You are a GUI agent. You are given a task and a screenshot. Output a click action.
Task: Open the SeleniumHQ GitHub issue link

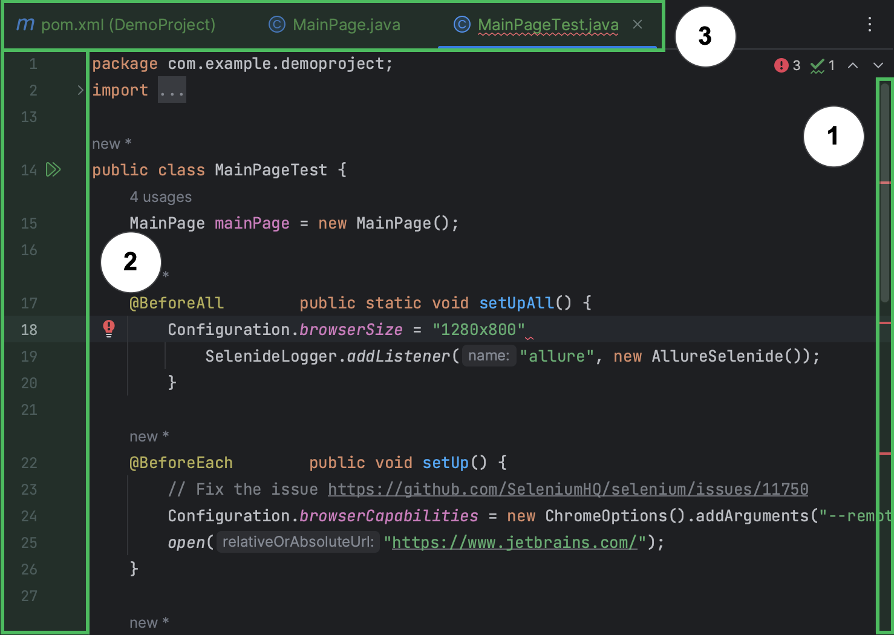point(567,489)
